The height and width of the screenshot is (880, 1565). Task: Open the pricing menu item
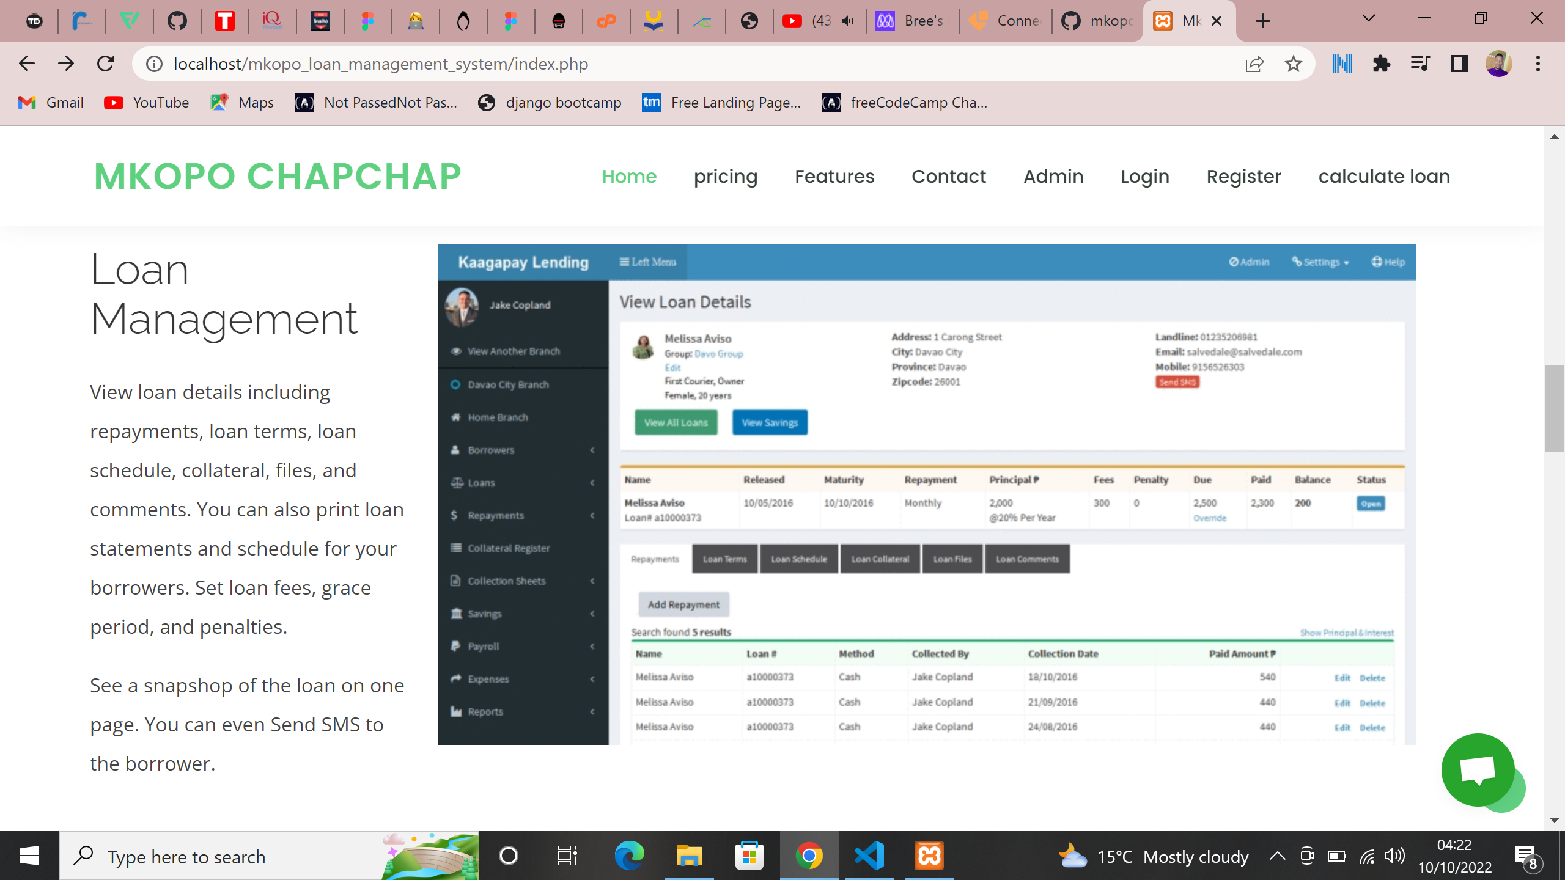[726, 176]
